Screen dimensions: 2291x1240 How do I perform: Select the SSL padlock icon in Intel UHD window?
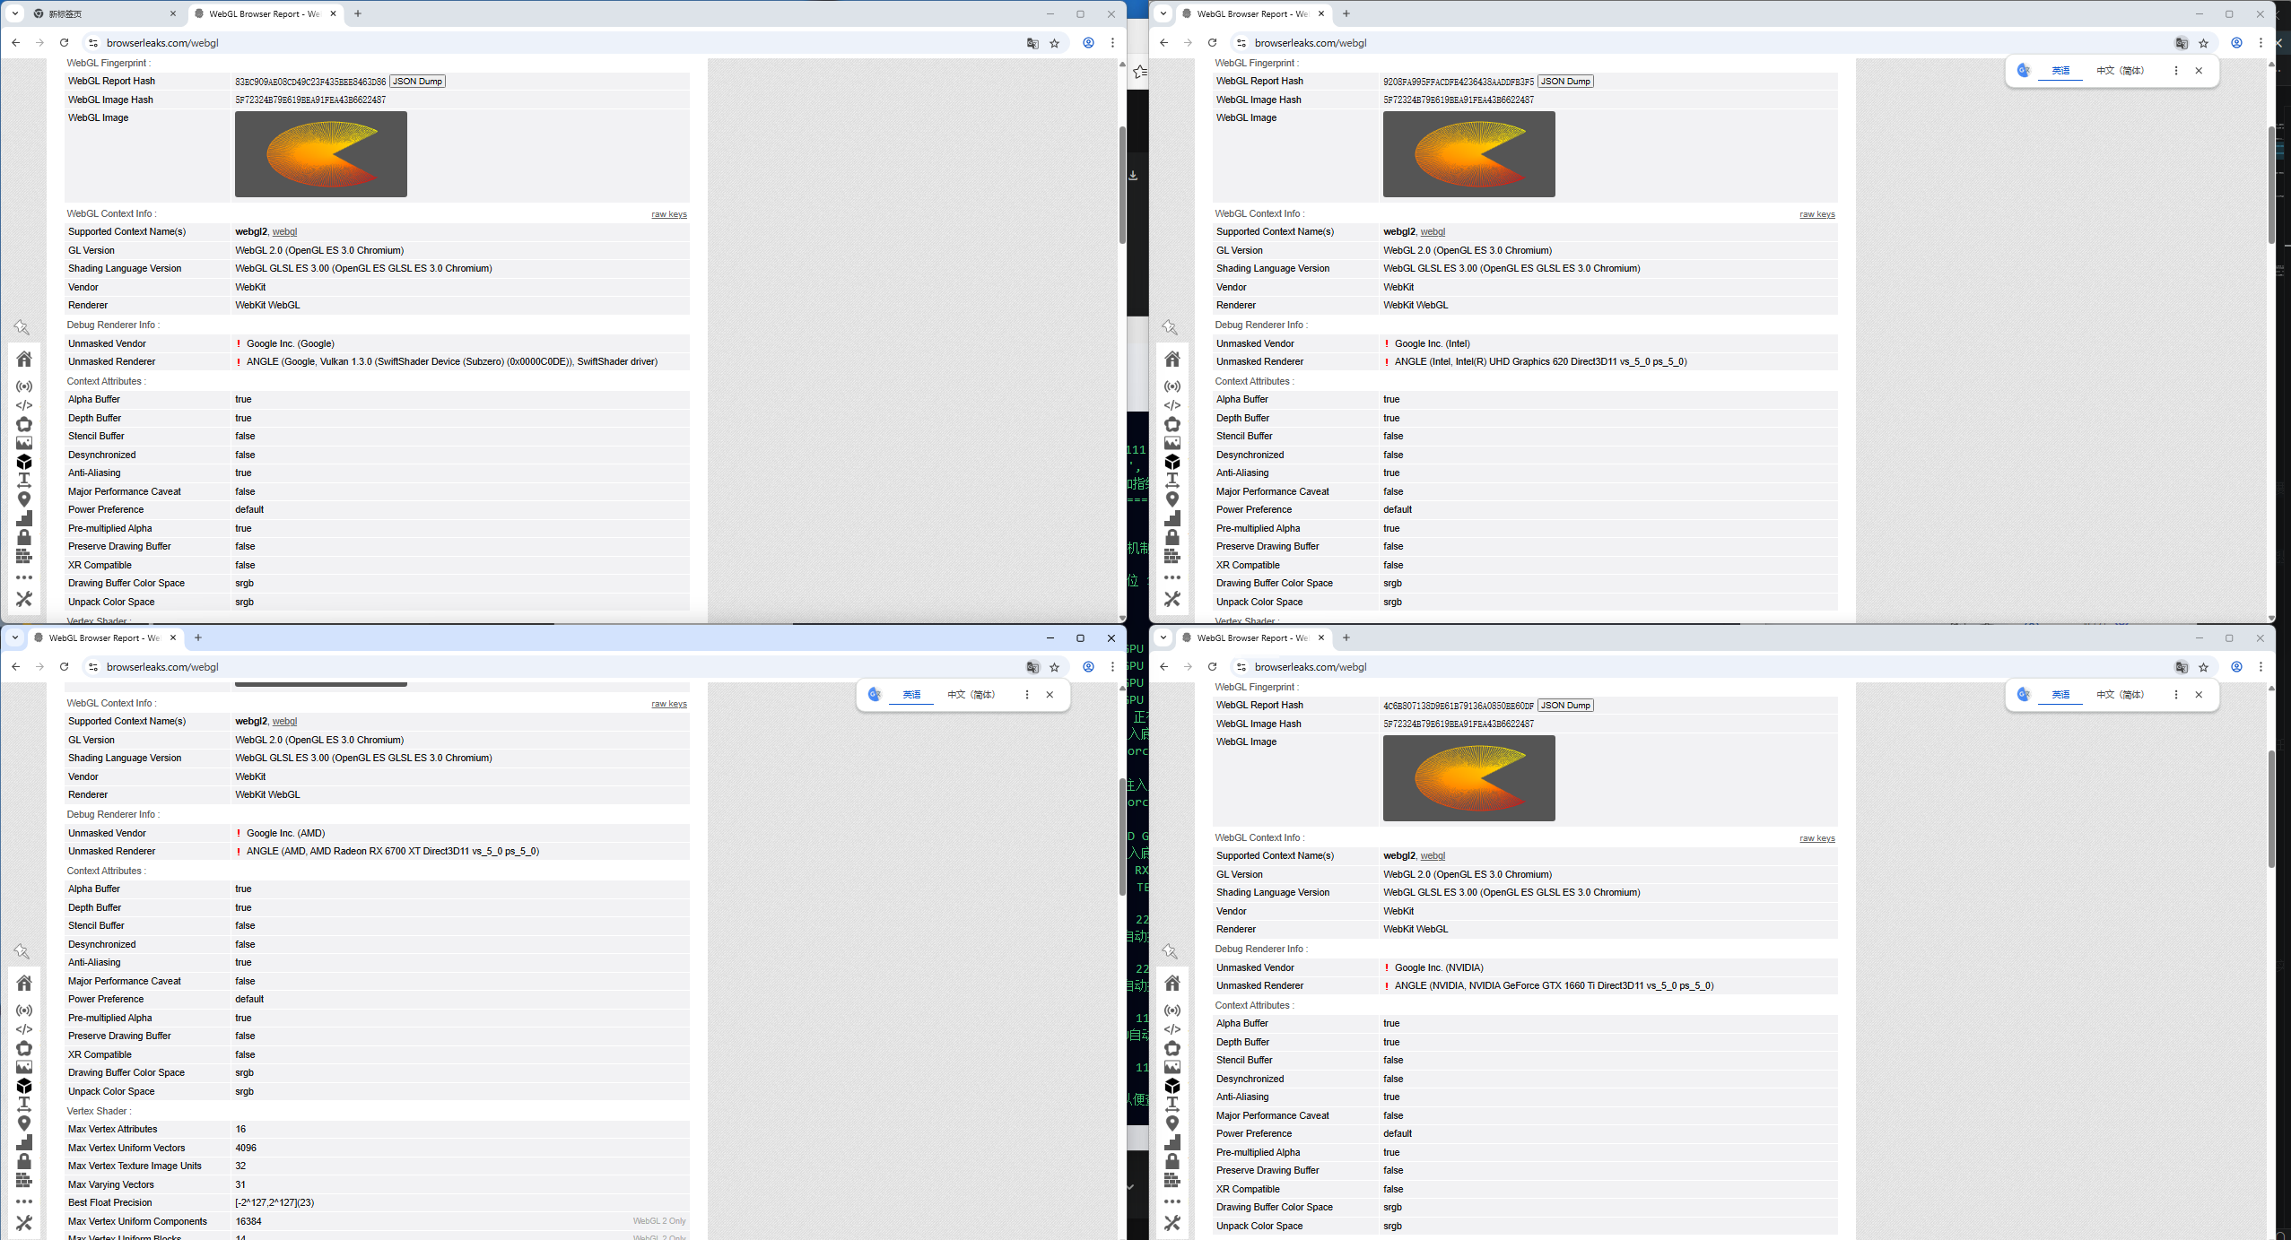click(x=1172, y=537)
